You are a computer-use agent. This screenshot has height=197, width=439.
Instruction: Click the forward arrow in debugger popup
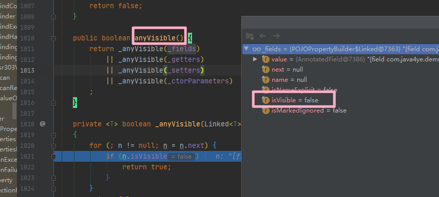tap(276, 36)
